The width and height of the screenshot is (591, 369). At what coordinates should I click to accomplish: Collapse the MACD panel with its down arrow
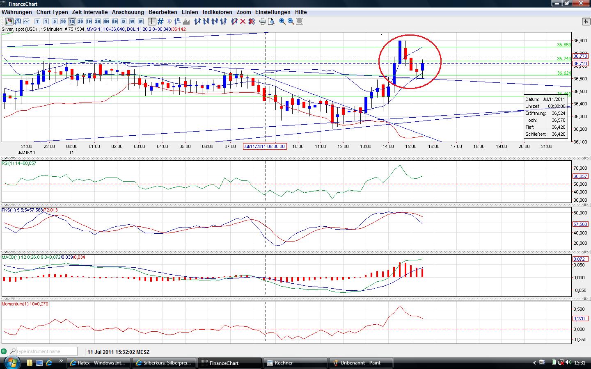[x=13, y=251]
